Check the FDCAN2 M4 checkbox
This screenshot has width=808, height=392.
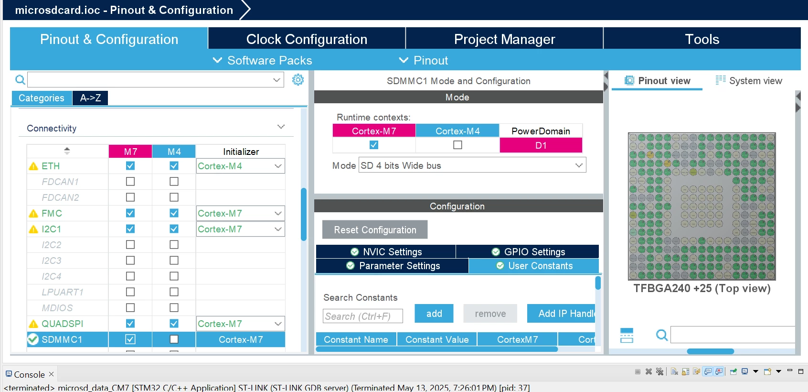[174, 197]
